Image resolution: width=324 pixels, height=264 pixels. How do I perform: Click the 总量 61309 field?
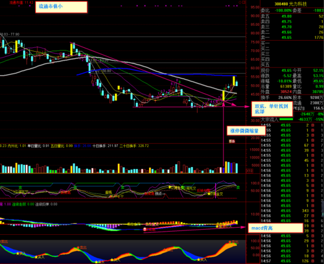tap(276, 87)
